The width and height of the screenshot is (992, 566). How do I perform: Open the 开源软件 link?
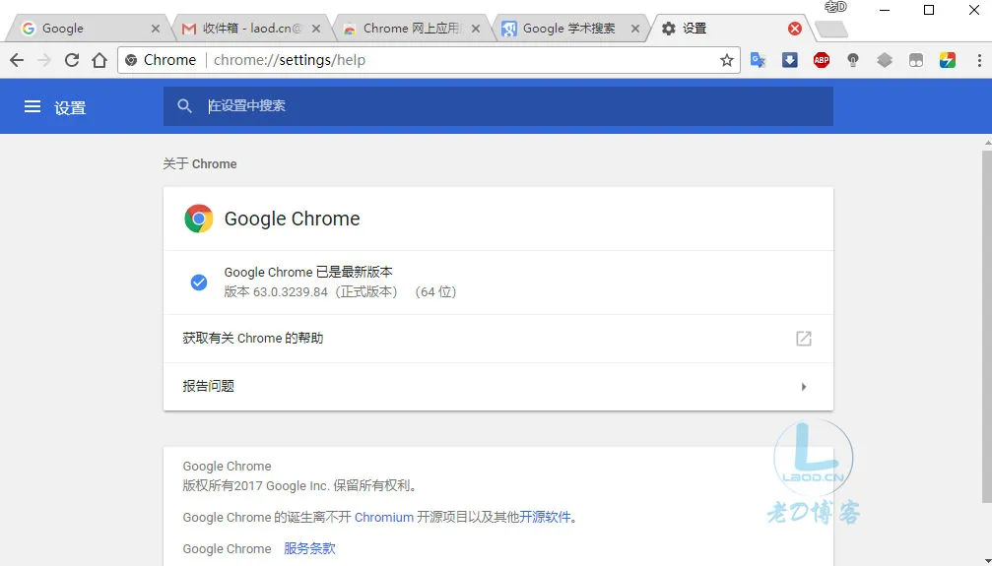click(x=545, y=518)
